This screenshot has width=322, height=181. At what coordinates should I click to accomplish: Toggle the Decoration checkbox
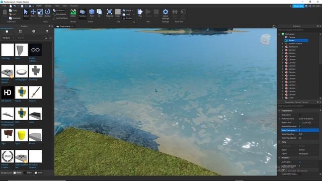tap(300, 115)
